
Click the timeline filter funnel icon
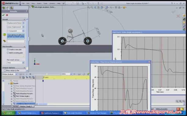[x=20, y=78]
